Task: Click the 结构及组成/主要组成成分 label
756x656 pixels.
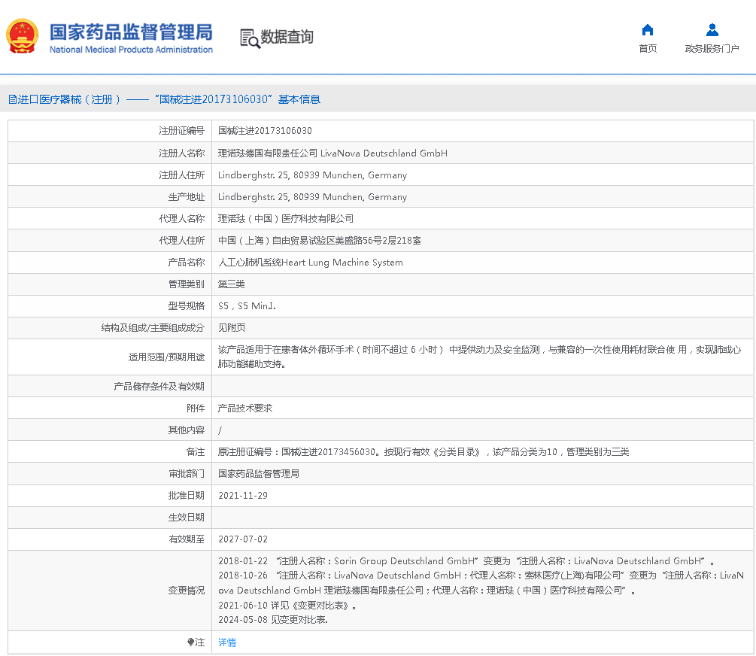Action: pos(153,327)
